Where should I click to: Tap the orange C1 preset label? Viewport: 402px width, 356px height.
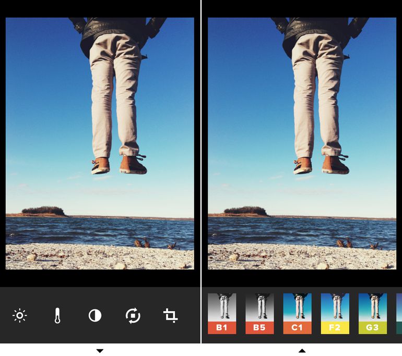pos(297,328)
